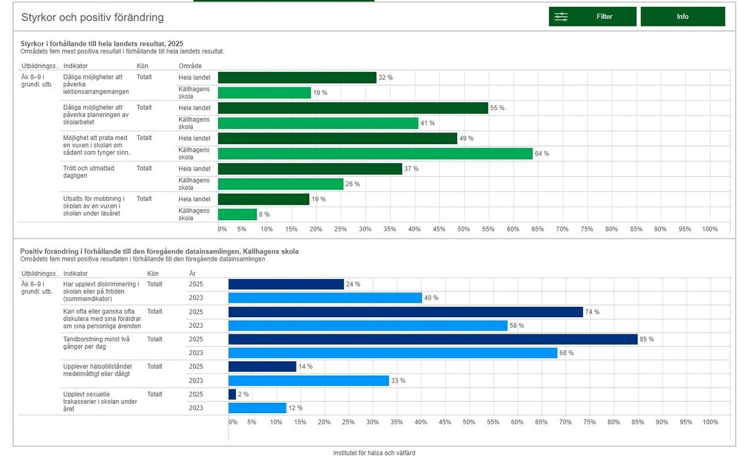The height and width of the screenshot is (462, 753).
Task: Click the År column header in bottom chart
Action: coord(192,274)
